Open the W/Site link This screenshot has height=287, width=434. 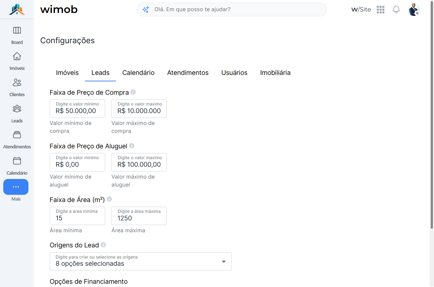pyautogui.click(x=361, y=10)
